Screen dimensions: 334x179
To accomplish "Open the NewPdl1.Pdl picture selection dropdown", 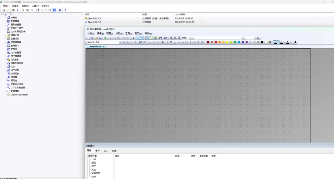I will click(x=120, y=43).
